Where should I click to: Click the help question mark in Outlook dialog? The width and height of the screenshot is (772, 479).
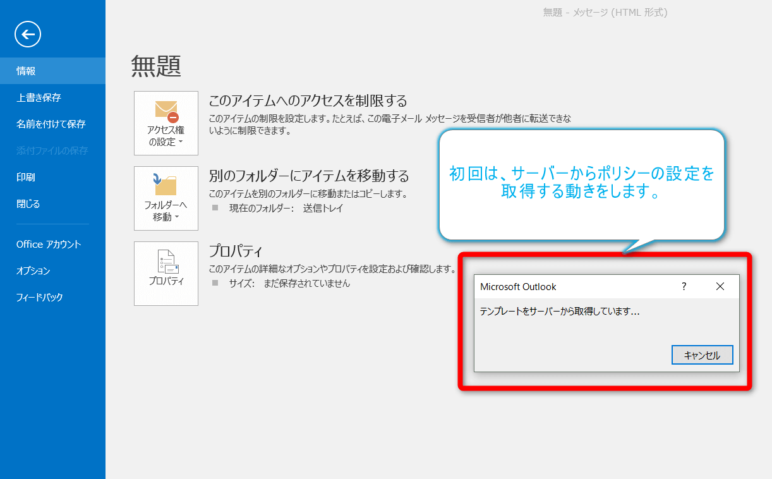pos(684,286)
